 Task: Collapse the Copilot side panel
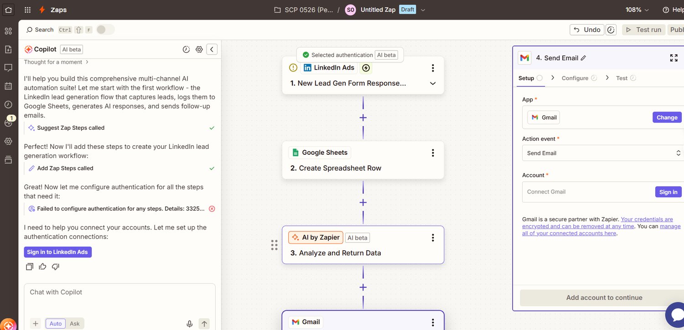(212, 50)
